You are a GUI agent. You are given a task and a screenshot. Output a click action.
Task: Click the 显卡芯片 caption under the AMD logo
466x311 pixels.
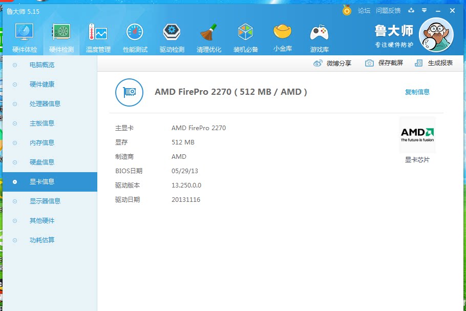click(x=417, y=160)
